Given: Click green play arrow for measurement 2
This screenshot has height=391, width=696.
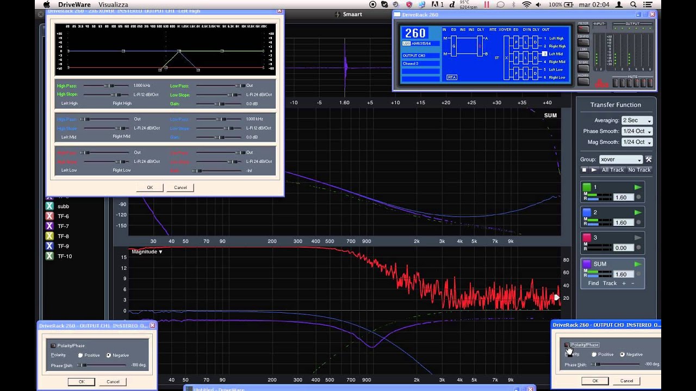Looking at the screenshot, I should pyautogui.click(x=638, y=212).
